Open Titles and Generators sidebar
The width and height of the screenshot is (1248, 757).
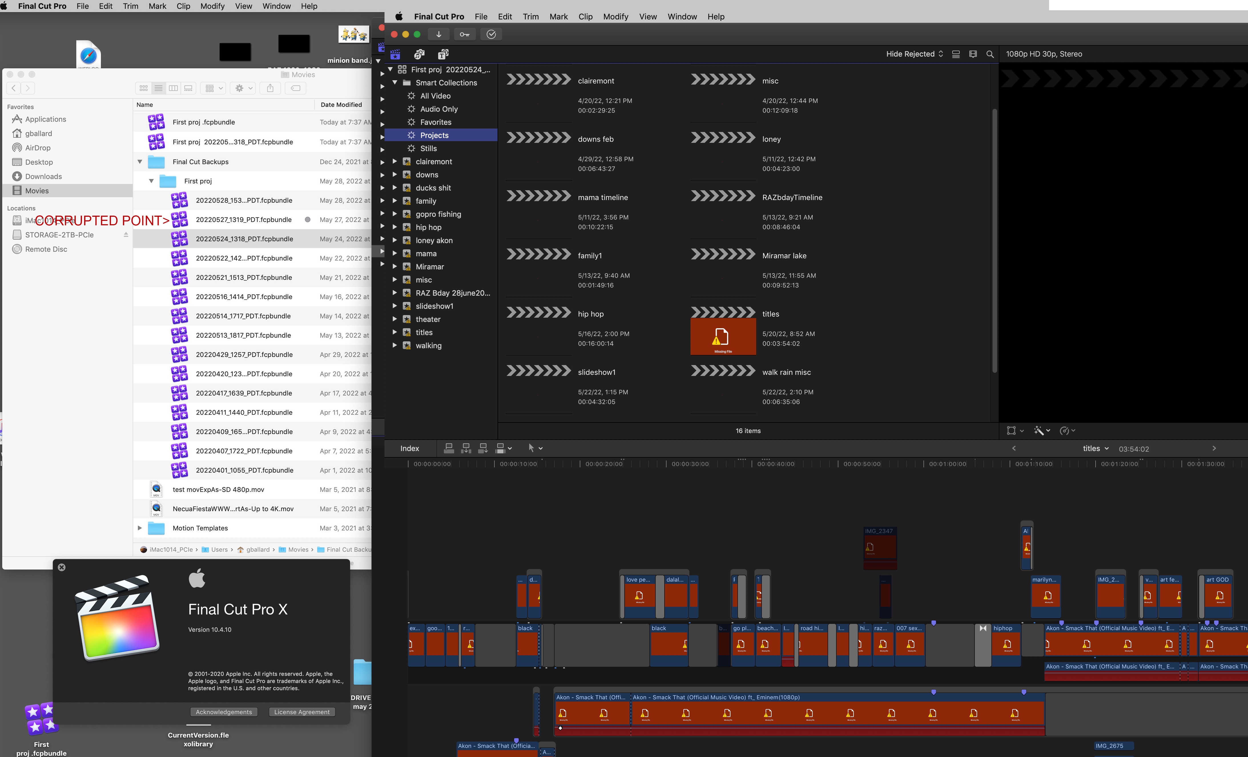[443, 54]
